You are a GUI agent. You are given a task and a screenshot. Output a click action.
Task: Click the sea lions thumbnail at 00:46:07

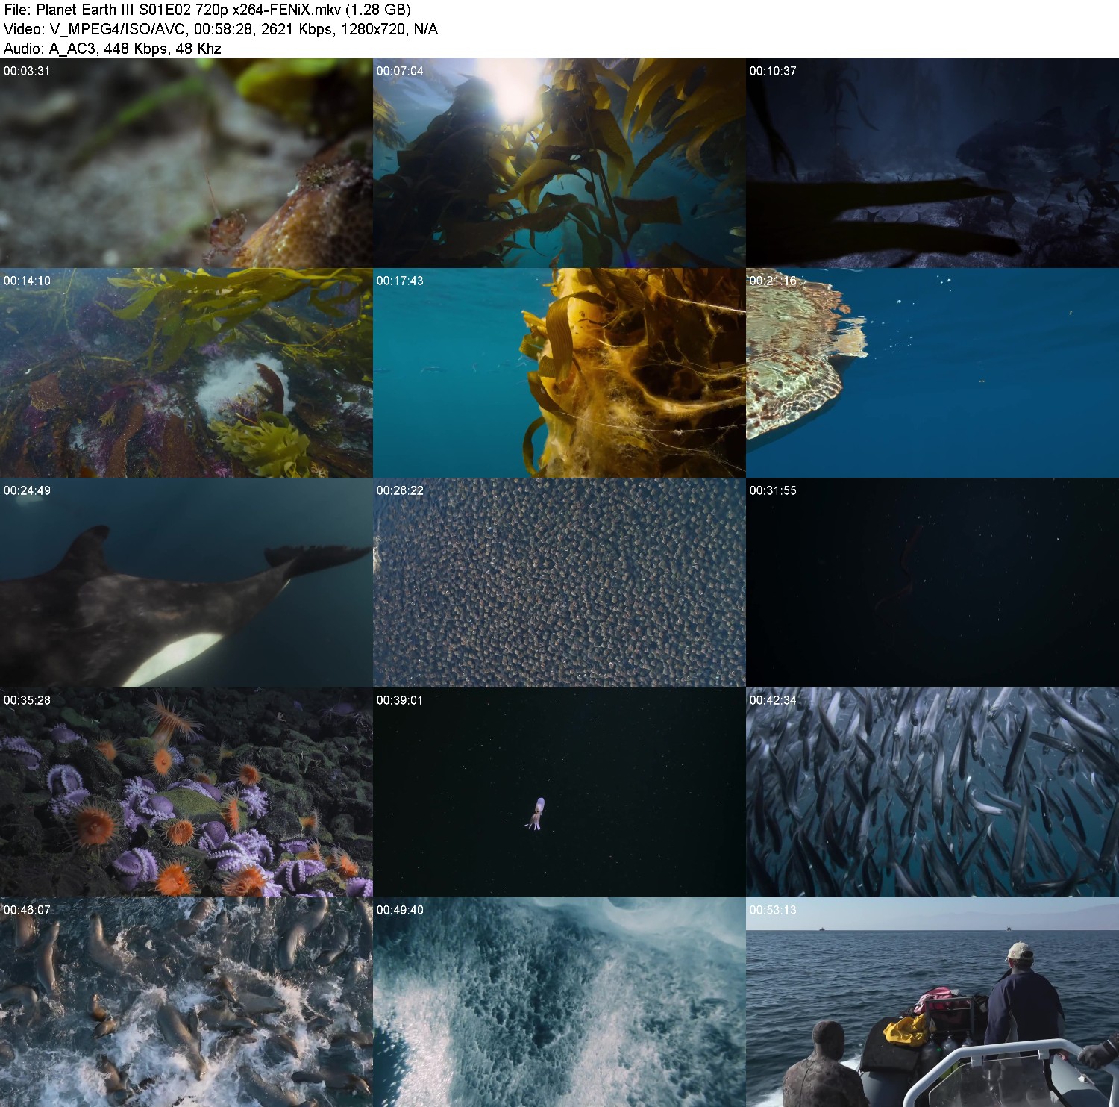186,1002
